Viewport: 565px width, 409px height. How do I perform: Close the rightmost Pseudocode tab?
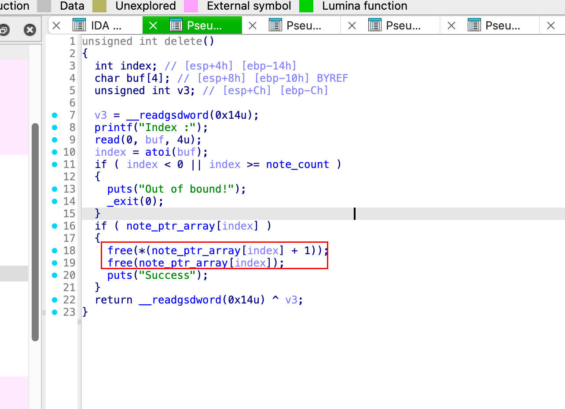coord(551,25)
